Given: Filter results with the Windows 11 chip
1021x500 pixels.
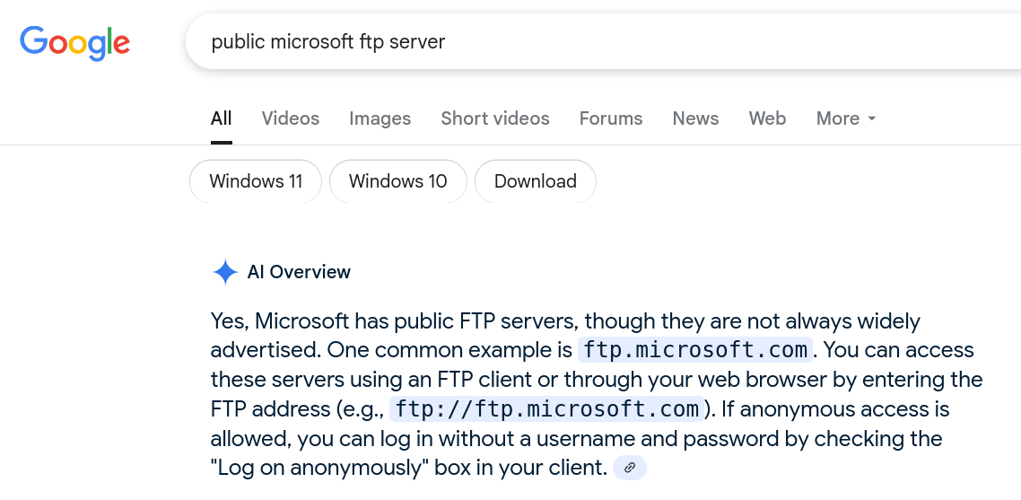Looking at the screenshot, I should click(256, 181).
